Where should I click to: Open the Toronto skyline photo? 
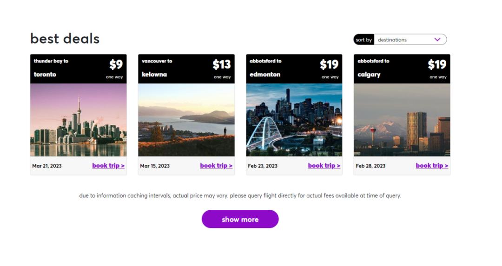coord(79,120)
